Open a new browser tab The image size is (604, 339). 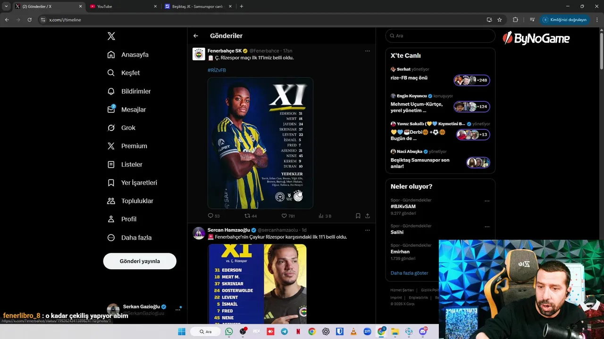coord(242,7)
